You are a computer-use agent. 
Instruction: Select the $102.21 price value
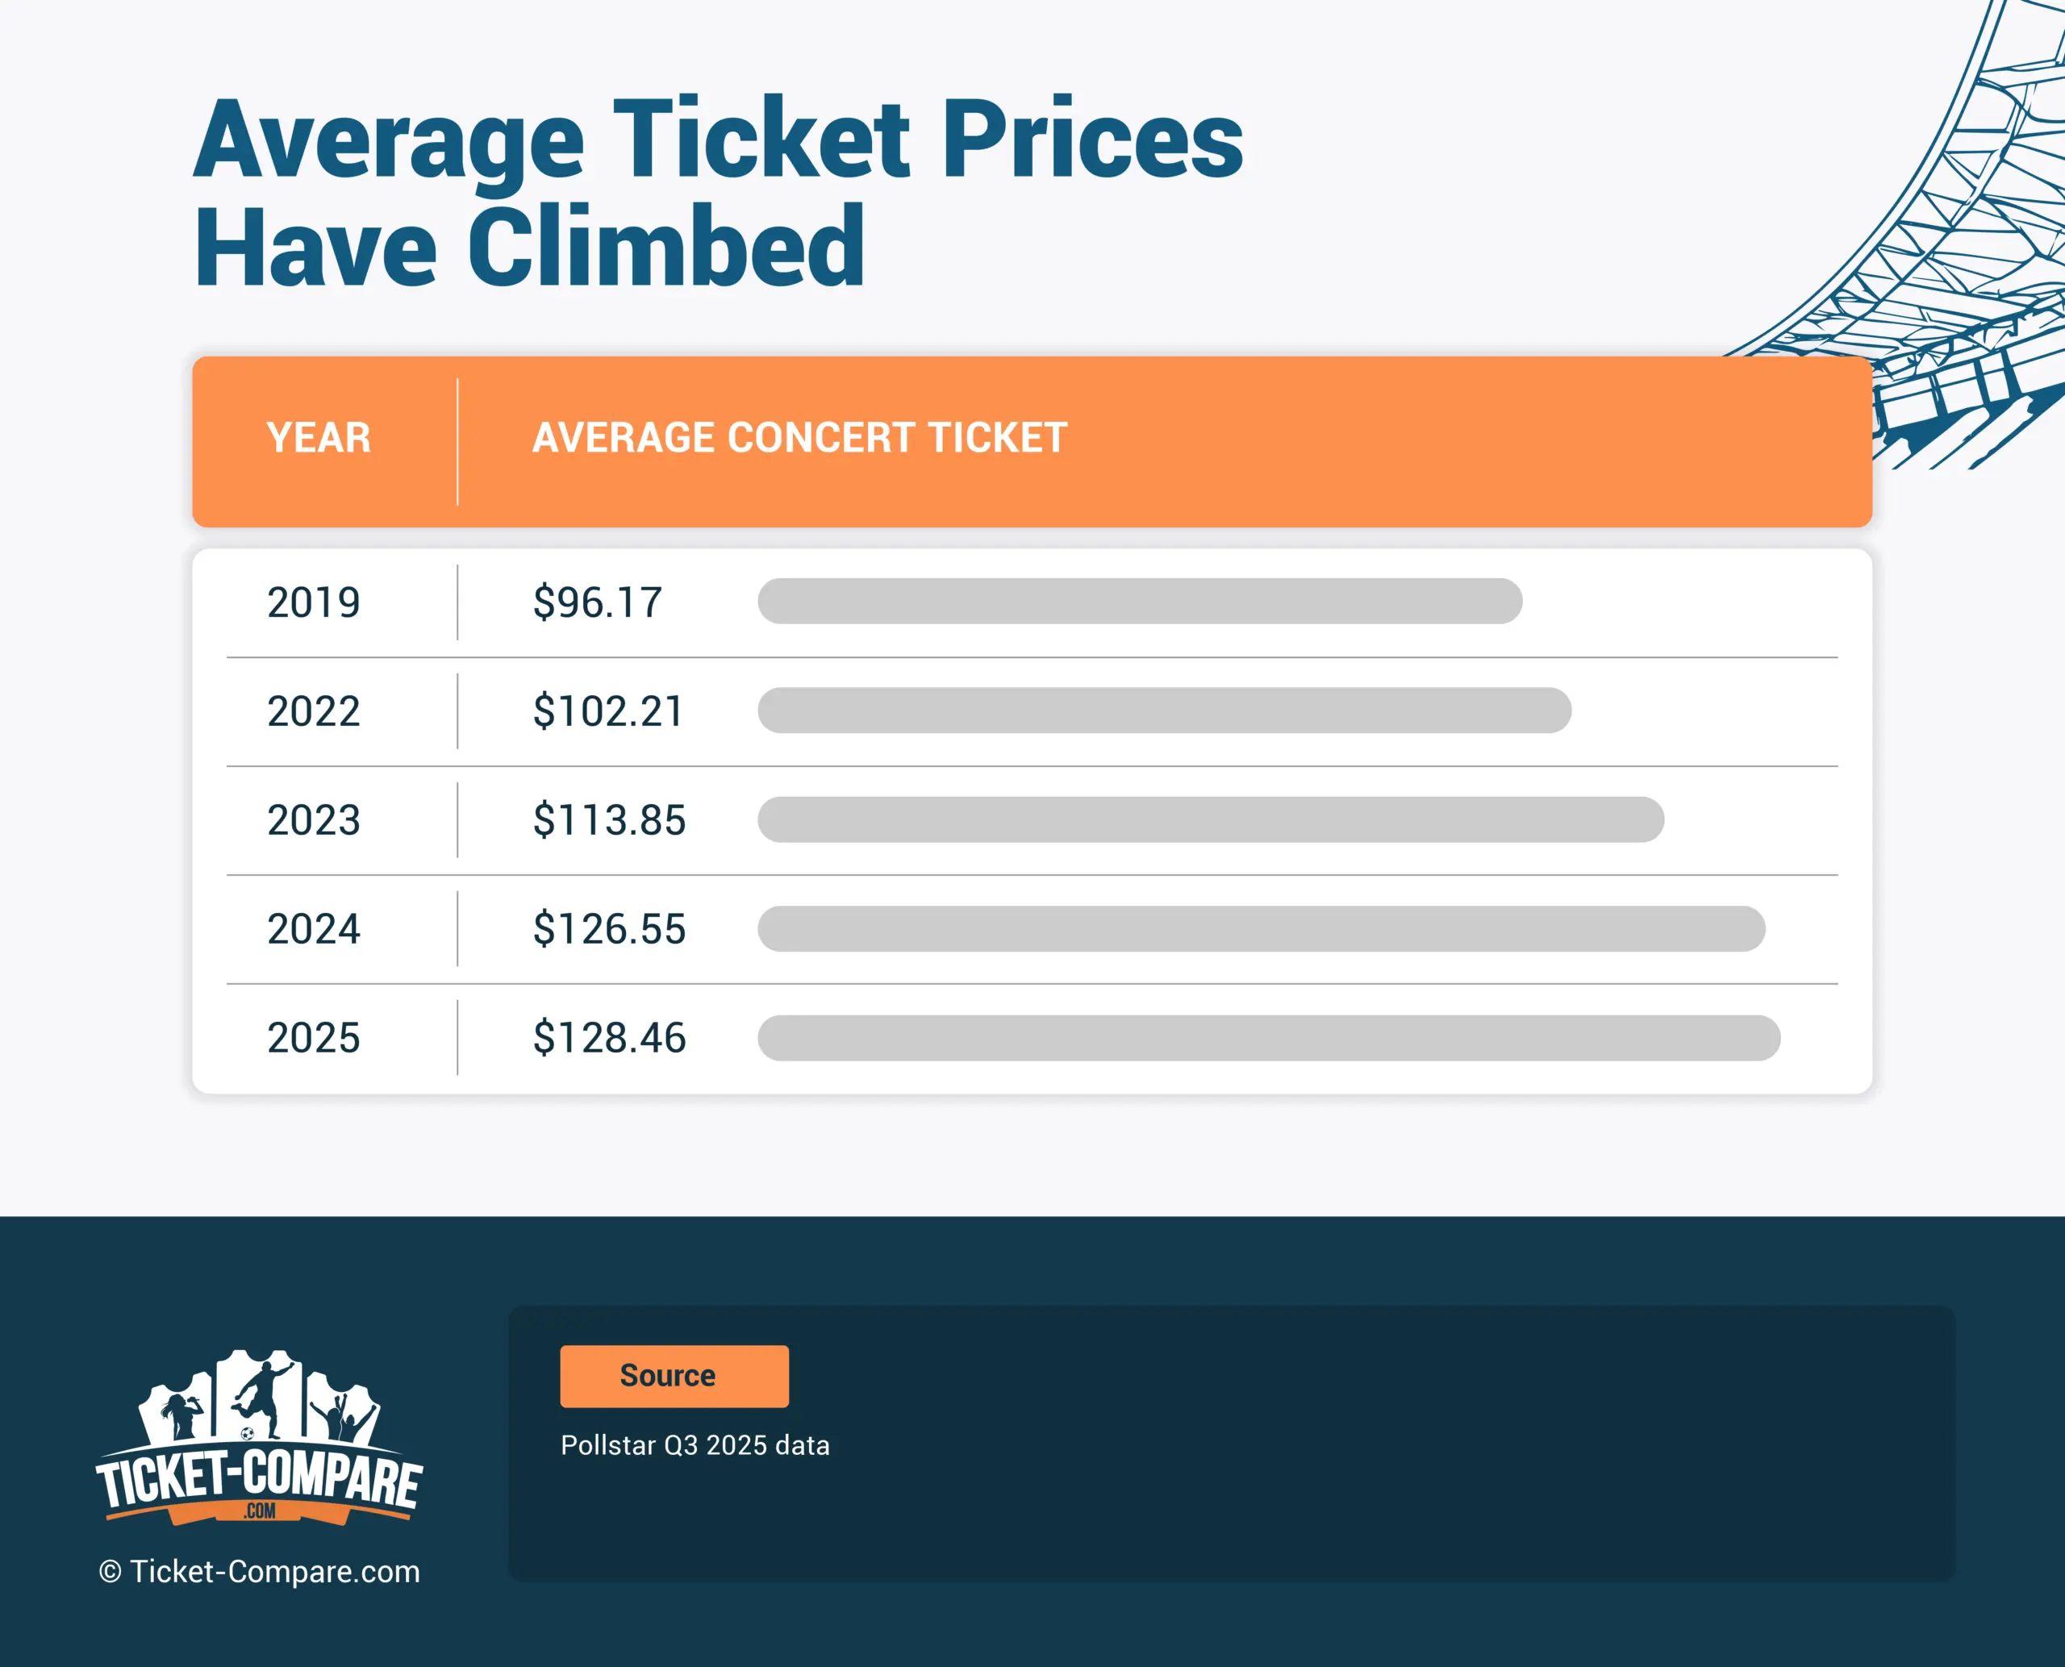(x=608, y=711)
